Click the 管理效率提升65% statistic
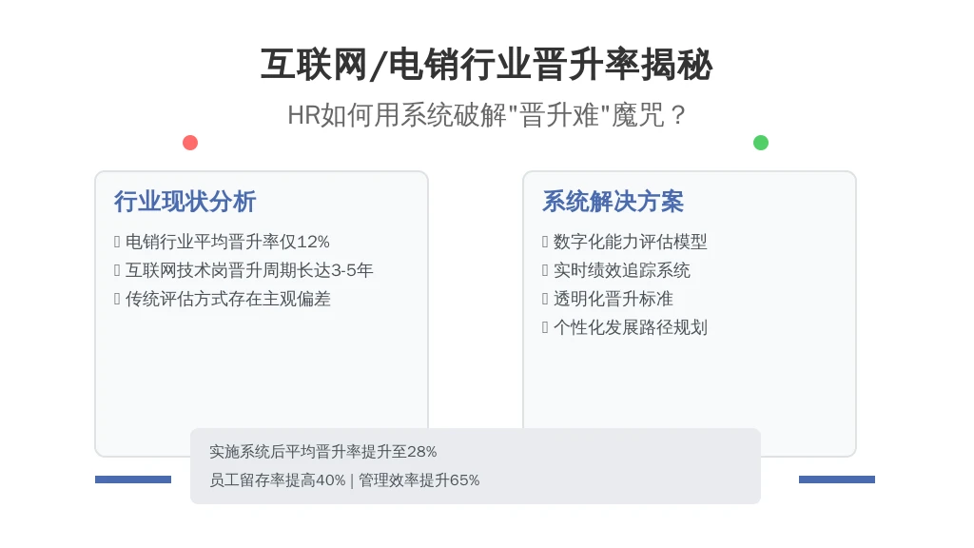This screenshot has height=548, width=974. coord(419,480)
